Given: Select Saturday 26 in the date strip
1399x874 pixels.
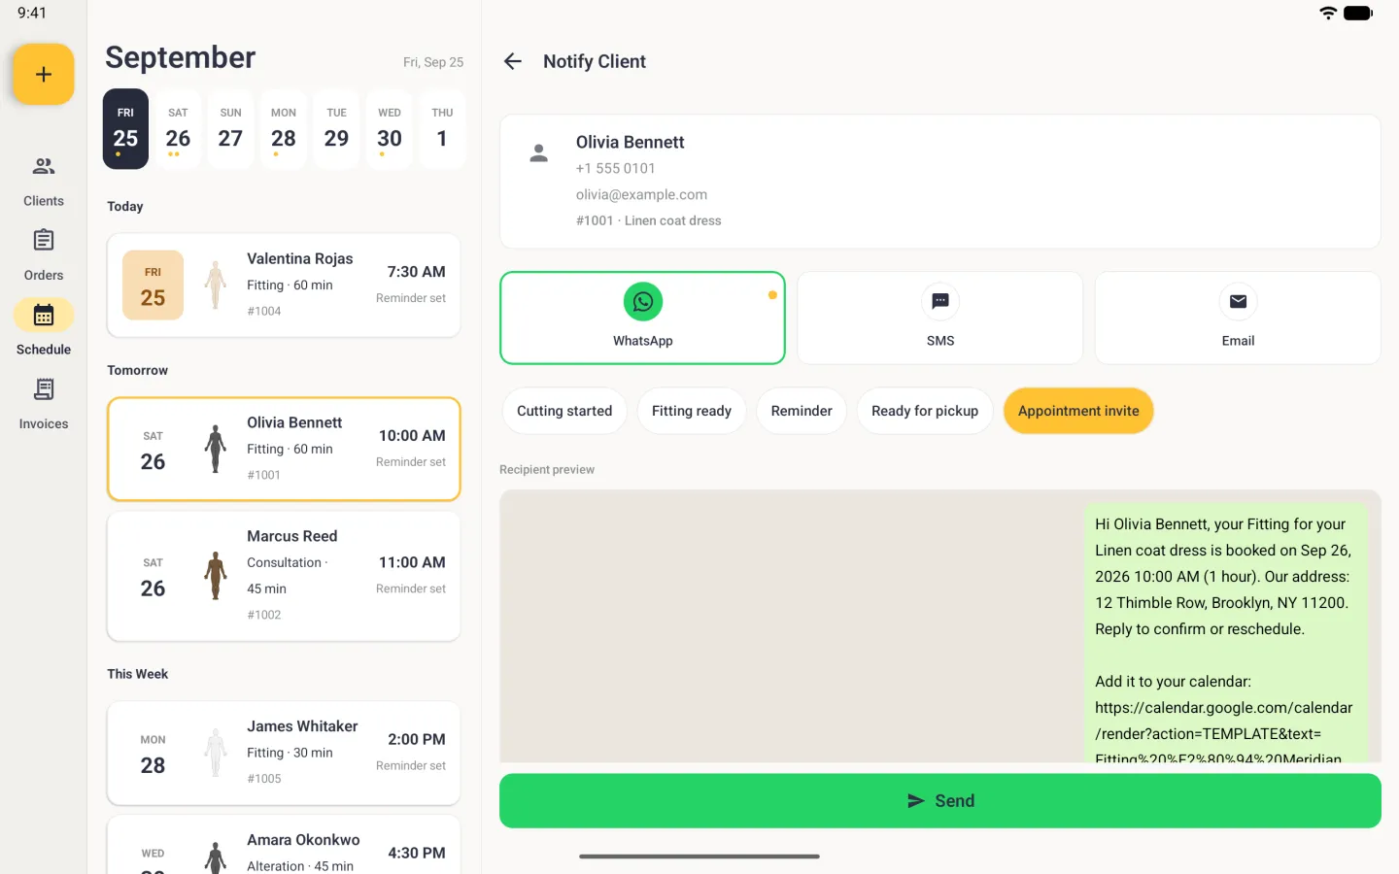Looking at the screenshot, I should (x=178, y=129).
